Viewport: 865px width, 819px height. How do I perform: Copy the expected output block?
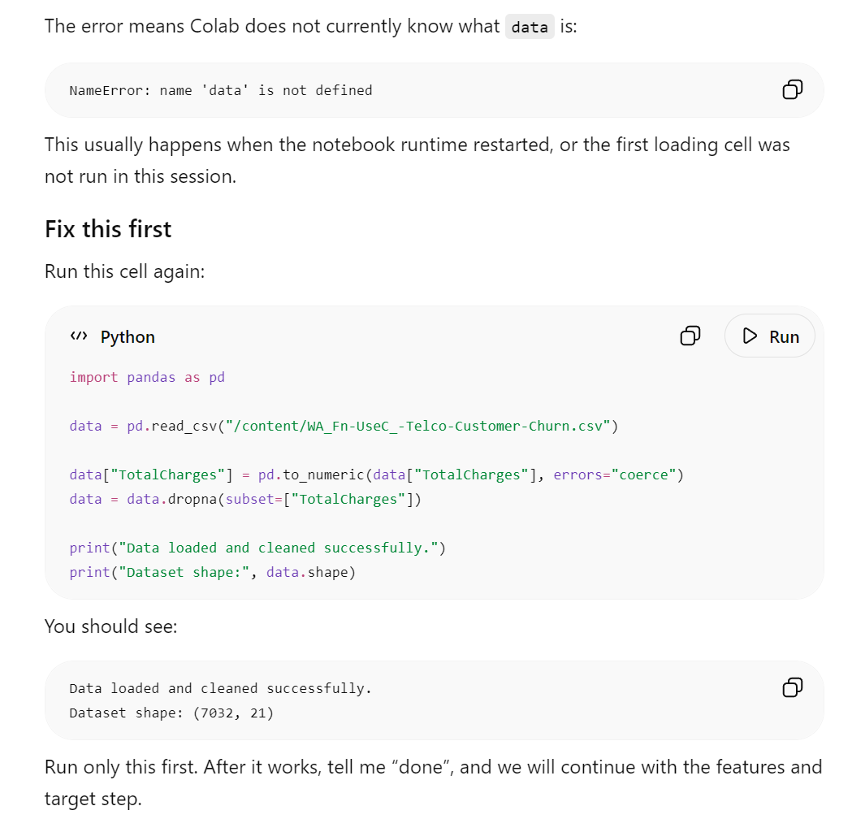click(792, 687)
